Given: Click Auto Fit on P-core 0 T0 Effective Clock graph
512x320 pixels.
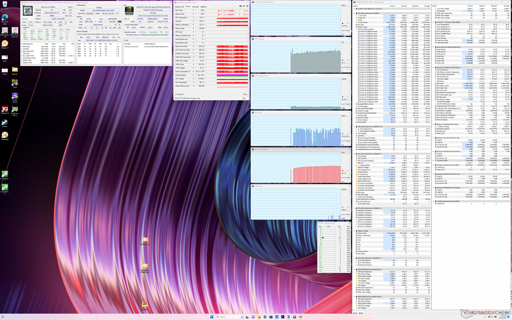Looking at the screenshot, I should pos(343,30).
